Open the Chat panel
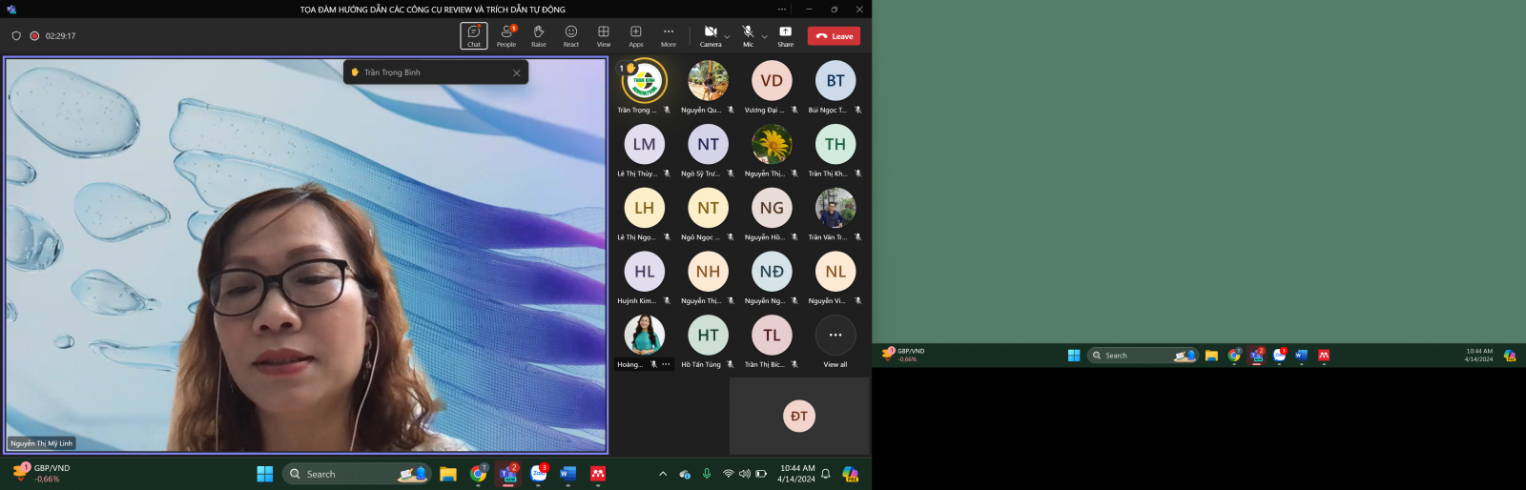The image size is (1526, 490). coord(474,35)
